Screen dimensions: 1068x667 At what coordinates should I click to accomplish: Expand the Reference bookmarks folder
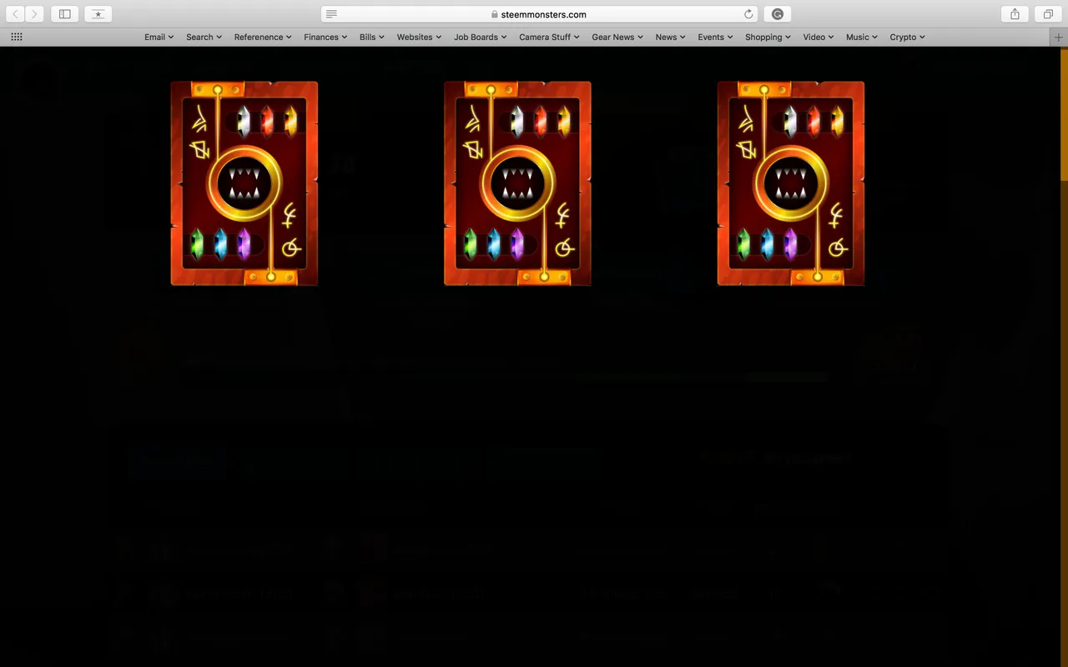pos(263,38)
